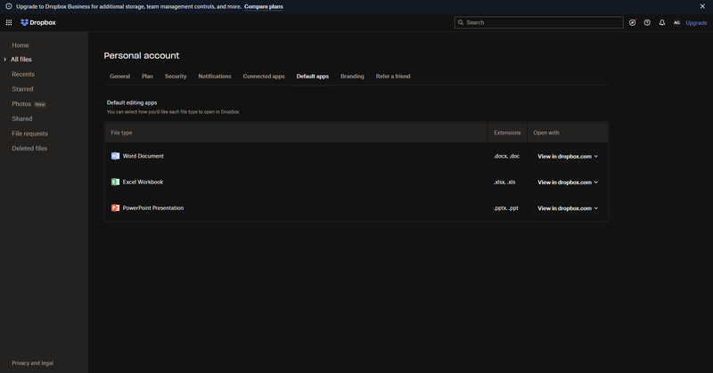This screenshot has height=373, width=713.
Task: Open the PowerPoint 'Open with' dropdown
Action: tap(568, 207)
